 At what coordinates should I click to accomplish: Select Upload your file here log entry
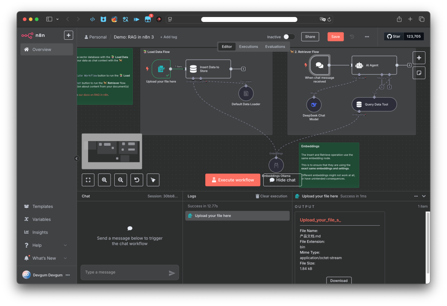(238, 216)
